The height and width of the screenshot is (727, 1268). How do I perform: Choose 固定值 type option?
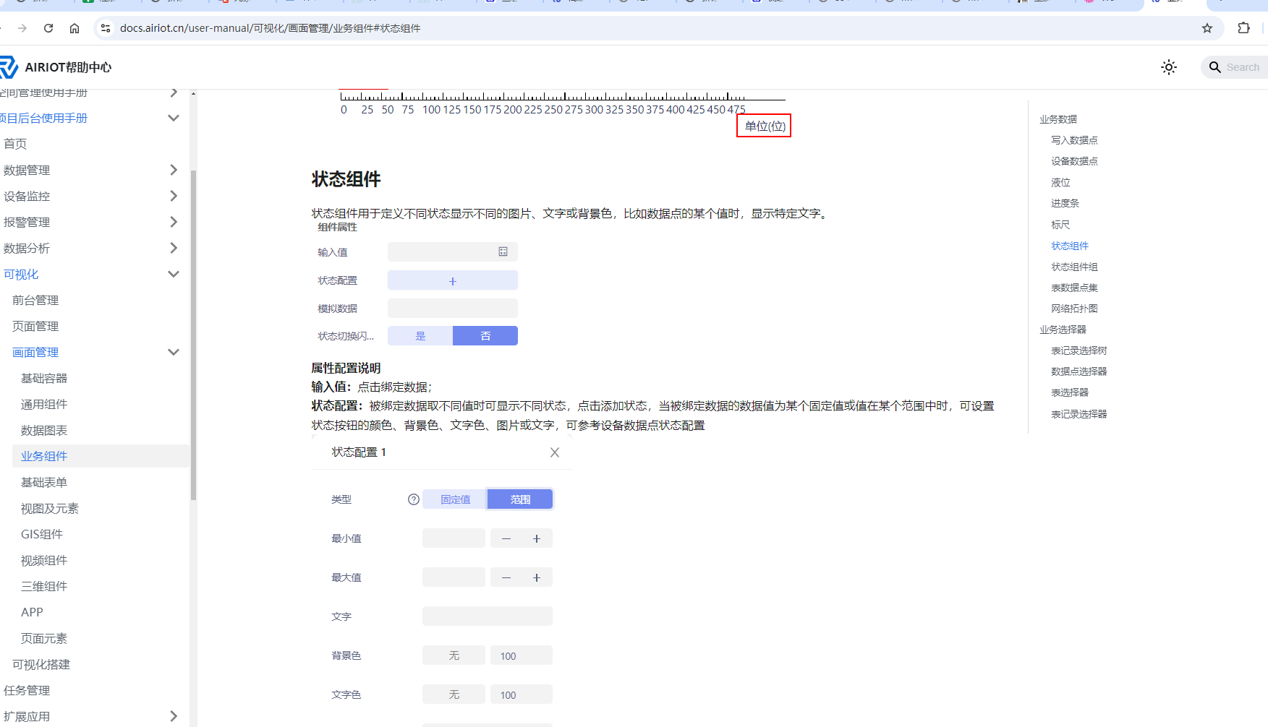click(455, 499)
